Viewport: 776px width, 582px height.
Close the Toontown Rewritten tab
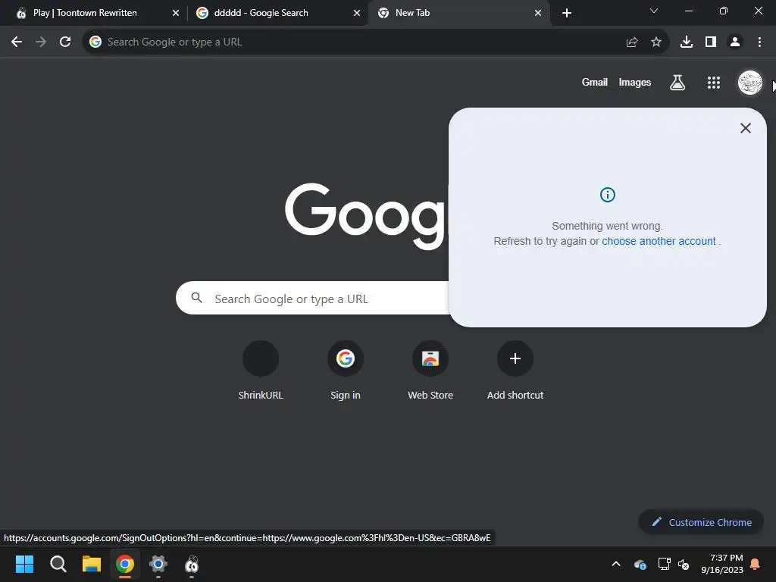coord(176,13)
